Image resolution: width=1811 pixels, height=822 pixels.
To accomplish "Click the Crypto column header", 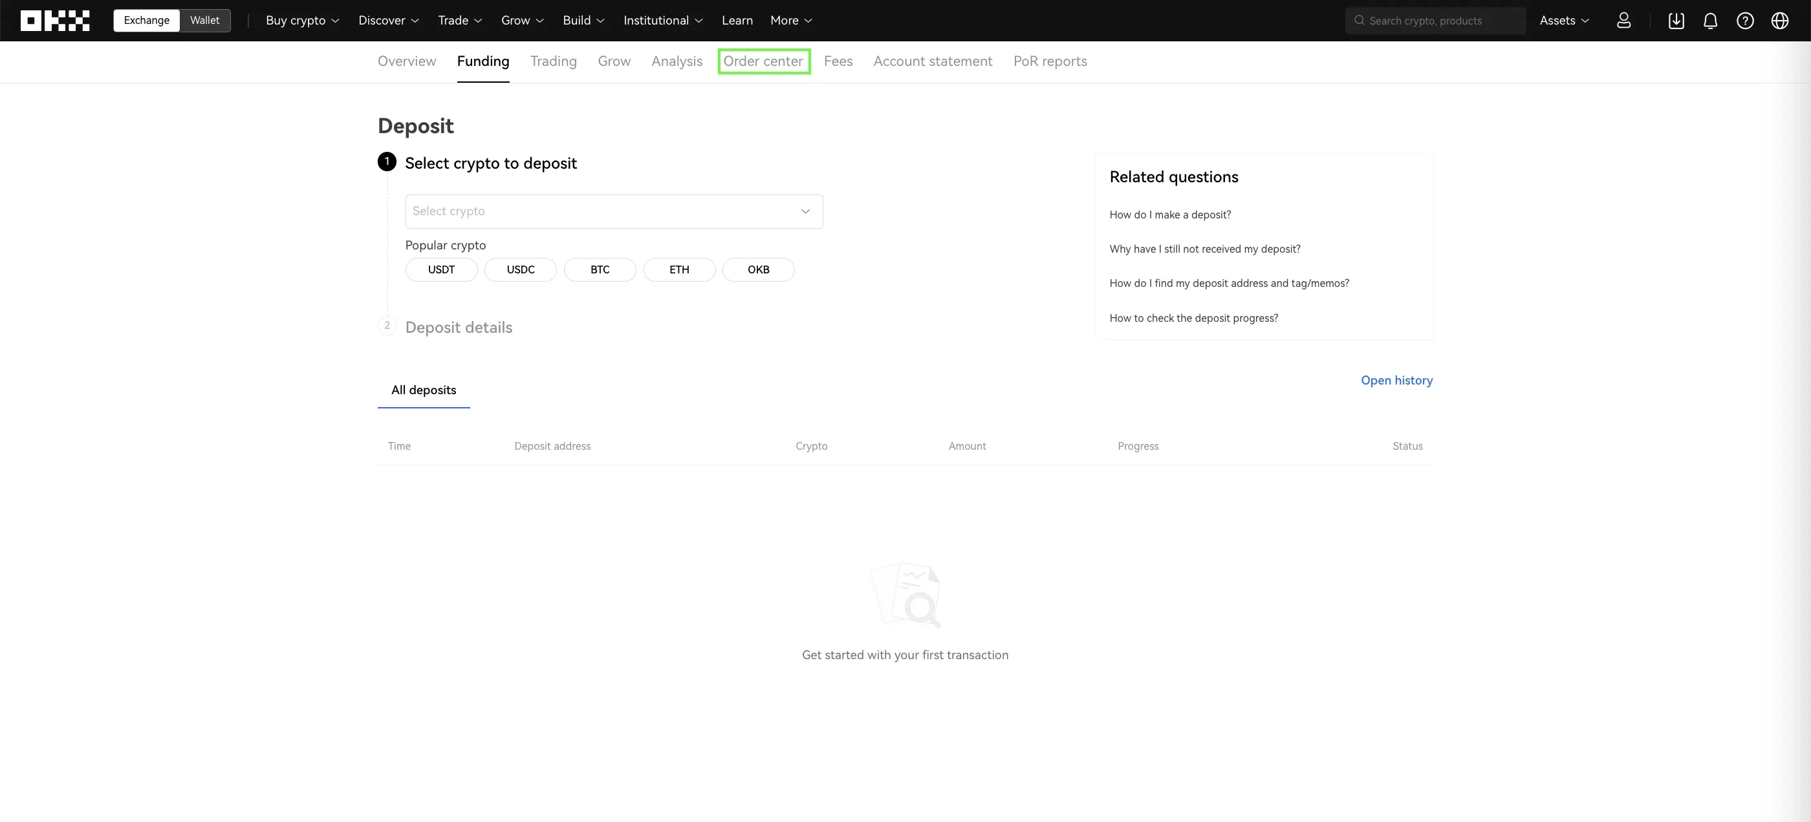I will [x=811, y=446].
